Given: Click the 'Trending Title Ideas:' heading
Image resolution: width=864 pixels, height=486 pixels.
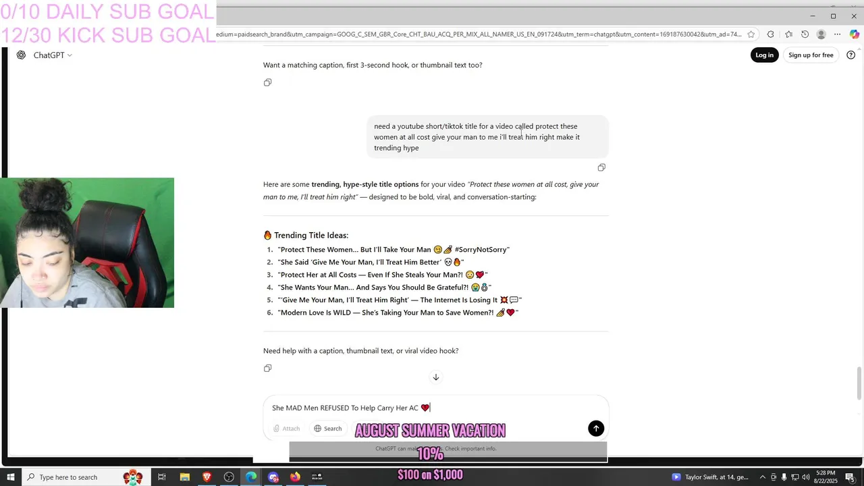Looking at the screenshot, I should (306, 236).
